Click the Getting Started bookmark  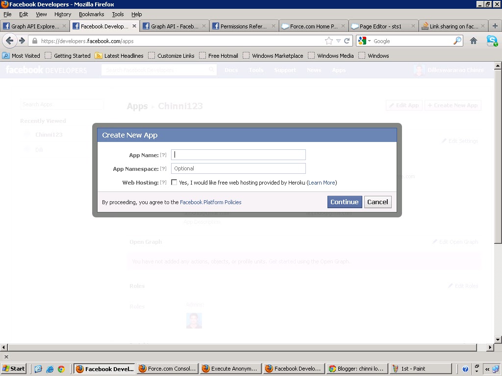[x=68, y=56]
